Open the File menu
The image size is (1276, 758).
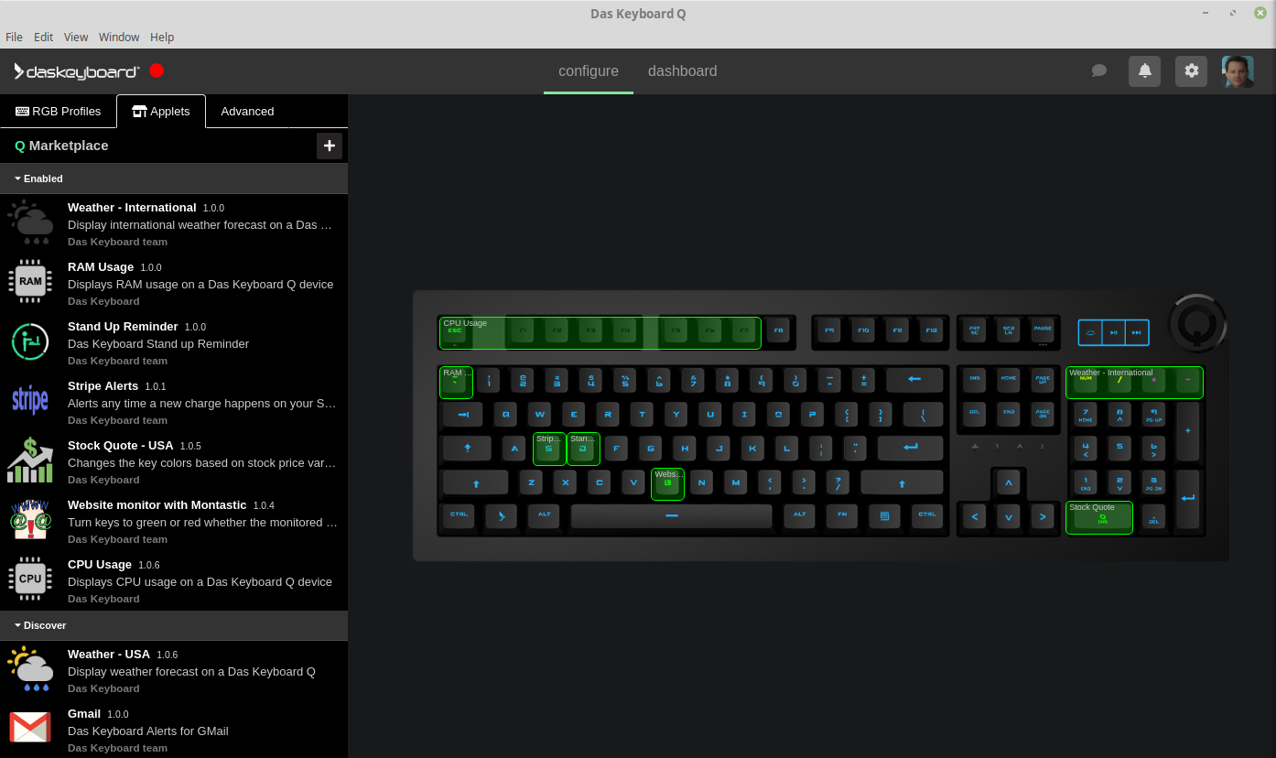click(x=14, y=38)
